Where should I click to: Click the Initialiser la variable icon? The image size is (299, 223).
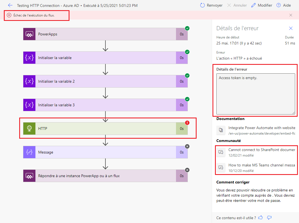tap(29, 58)
